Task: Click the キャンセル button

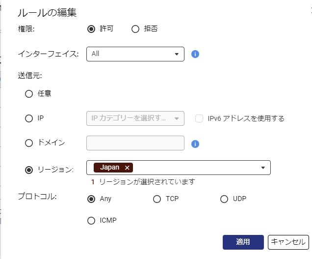Action: [x=288, y=242]
